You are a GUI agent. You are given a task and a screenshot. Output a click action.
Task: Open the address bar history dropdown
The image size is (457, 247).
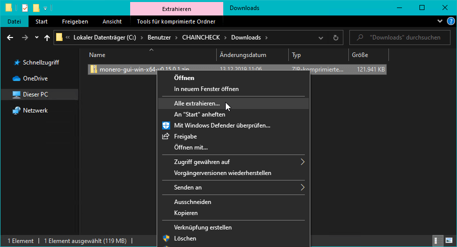320,38
